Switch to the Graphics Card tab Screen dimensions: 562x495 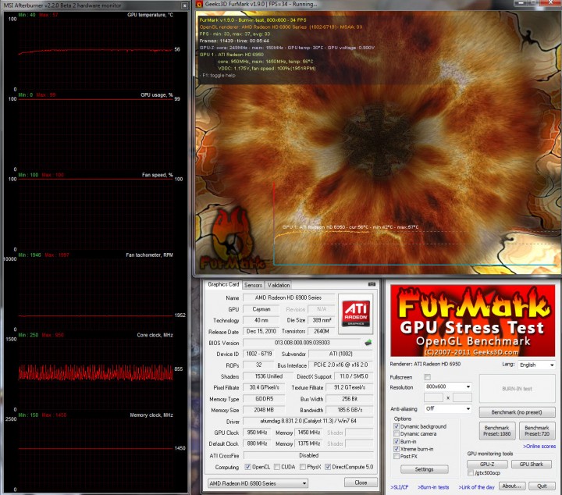pos(223,284)
